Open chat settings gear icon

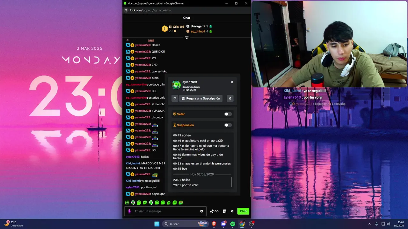pos(232,211)
